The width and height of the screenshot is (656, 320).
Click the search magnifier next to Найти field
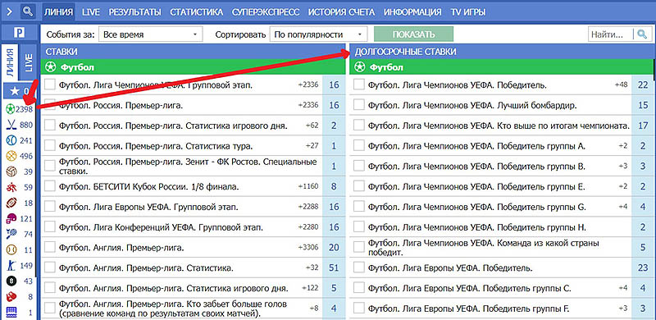coord(641,34)
